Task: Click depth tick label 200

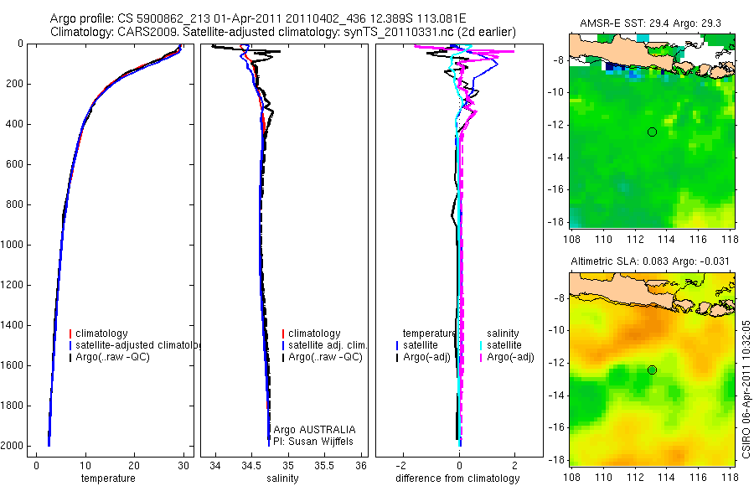Action: [15, 84]
